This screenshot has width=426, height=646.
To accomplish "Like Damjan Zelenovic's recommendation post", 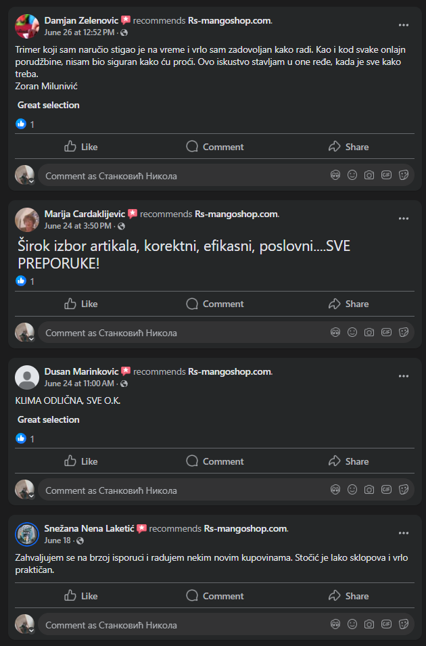I will [x=80, y=147].
